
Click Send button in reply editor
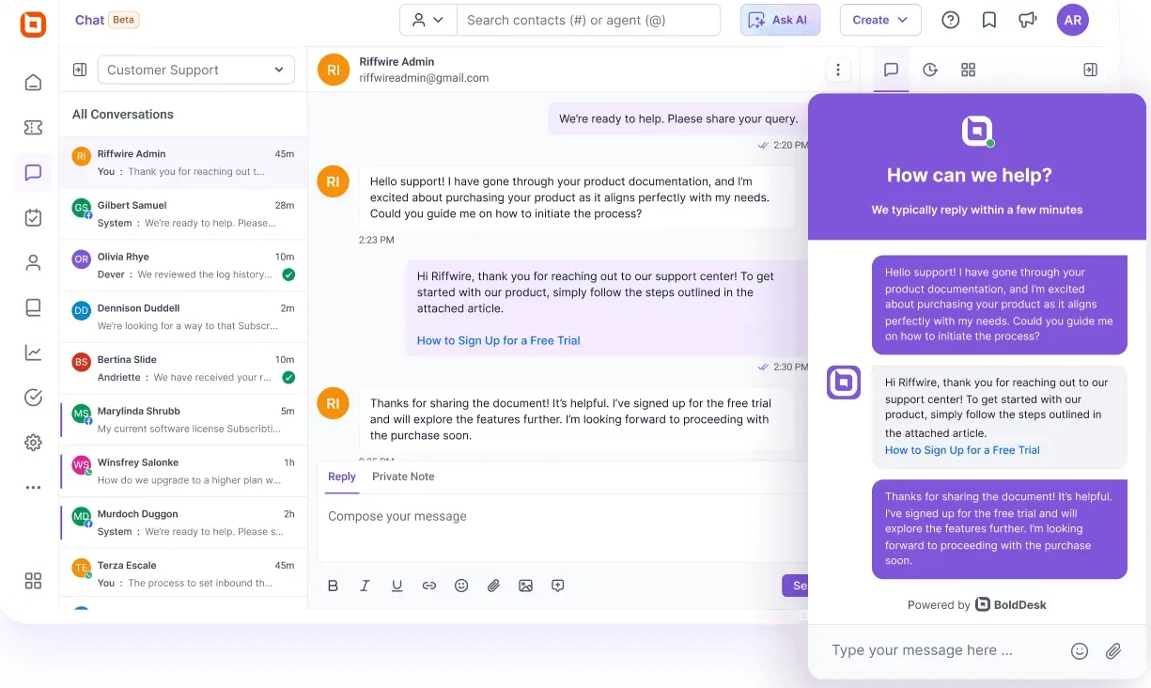(795, 586)
